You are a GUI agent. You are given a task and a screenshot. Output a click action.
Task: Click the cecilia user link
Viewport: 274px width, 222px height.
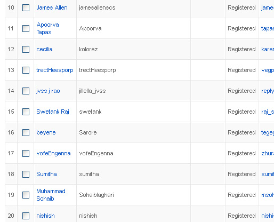coord(44,49)
